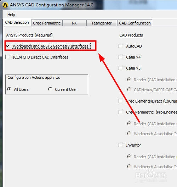Click the CAD Products heading

tap(131, 35)
